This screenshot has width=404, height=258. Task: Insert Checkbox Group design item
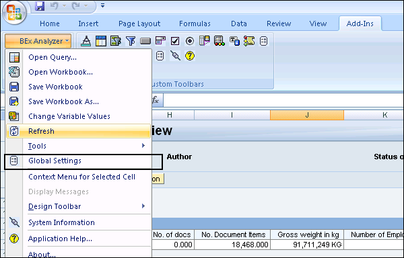point(175,41)
